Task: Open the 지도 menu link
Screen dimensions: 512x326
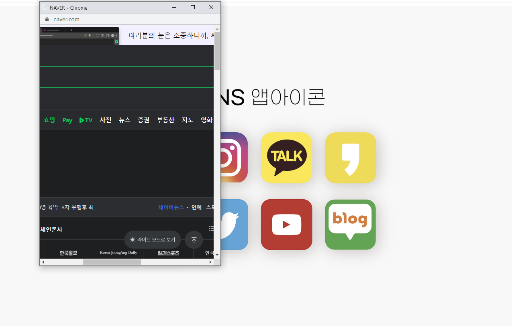Action: (x=188, y=120)
